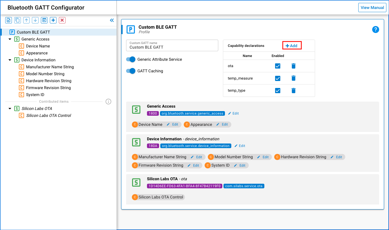
Task: Click the blue plus toolbar icon
Action: [53, 20]
